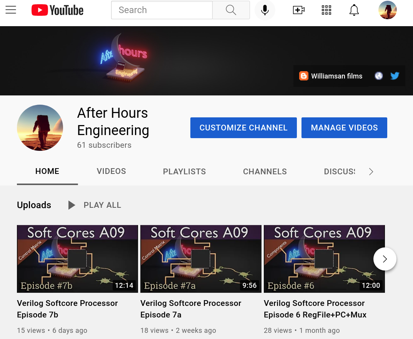Viewport: 413px width, 339px height.
Task: Open notifications bell
Action: (x=354, y=10)
